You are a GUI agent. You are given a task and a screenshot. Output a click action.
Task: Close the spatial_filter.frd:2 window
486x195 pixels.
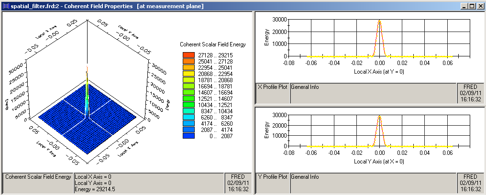pos(480,6)
